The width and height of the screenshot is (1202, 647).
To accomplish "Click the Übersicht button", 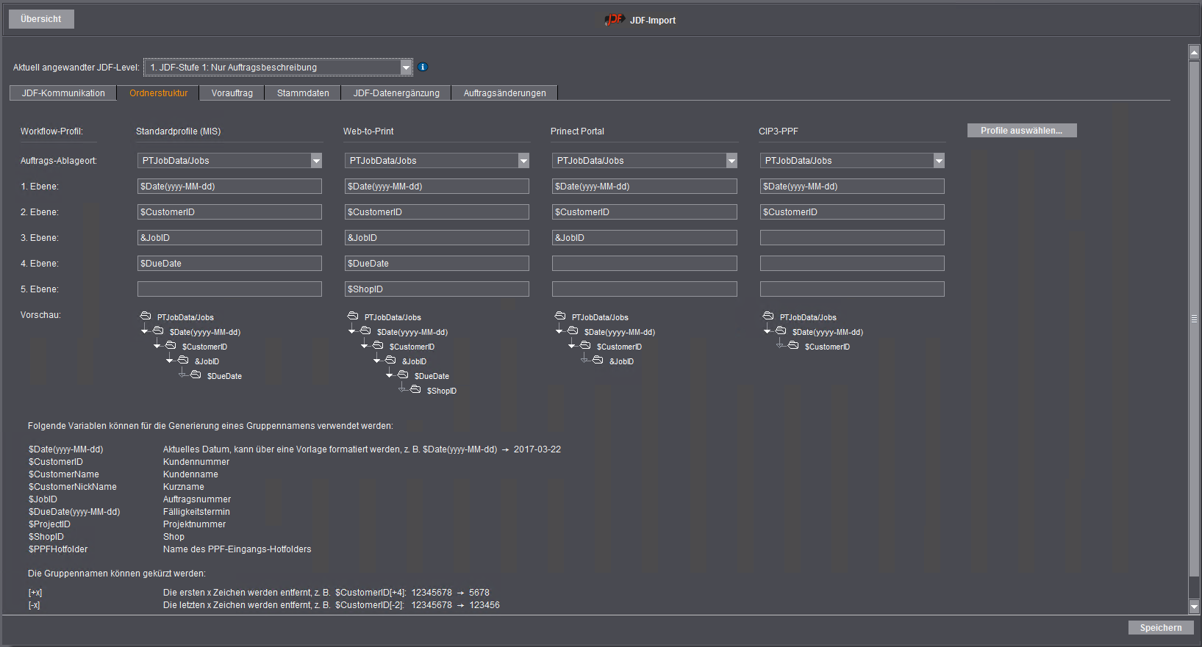I will coord(41,19).
